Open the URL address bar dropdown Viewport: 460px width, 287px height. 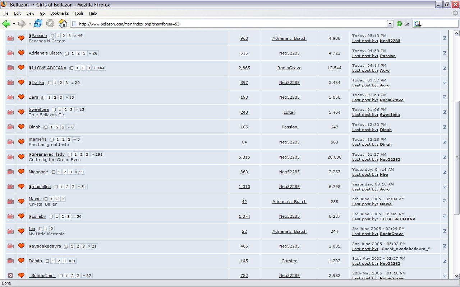point(390,24)
